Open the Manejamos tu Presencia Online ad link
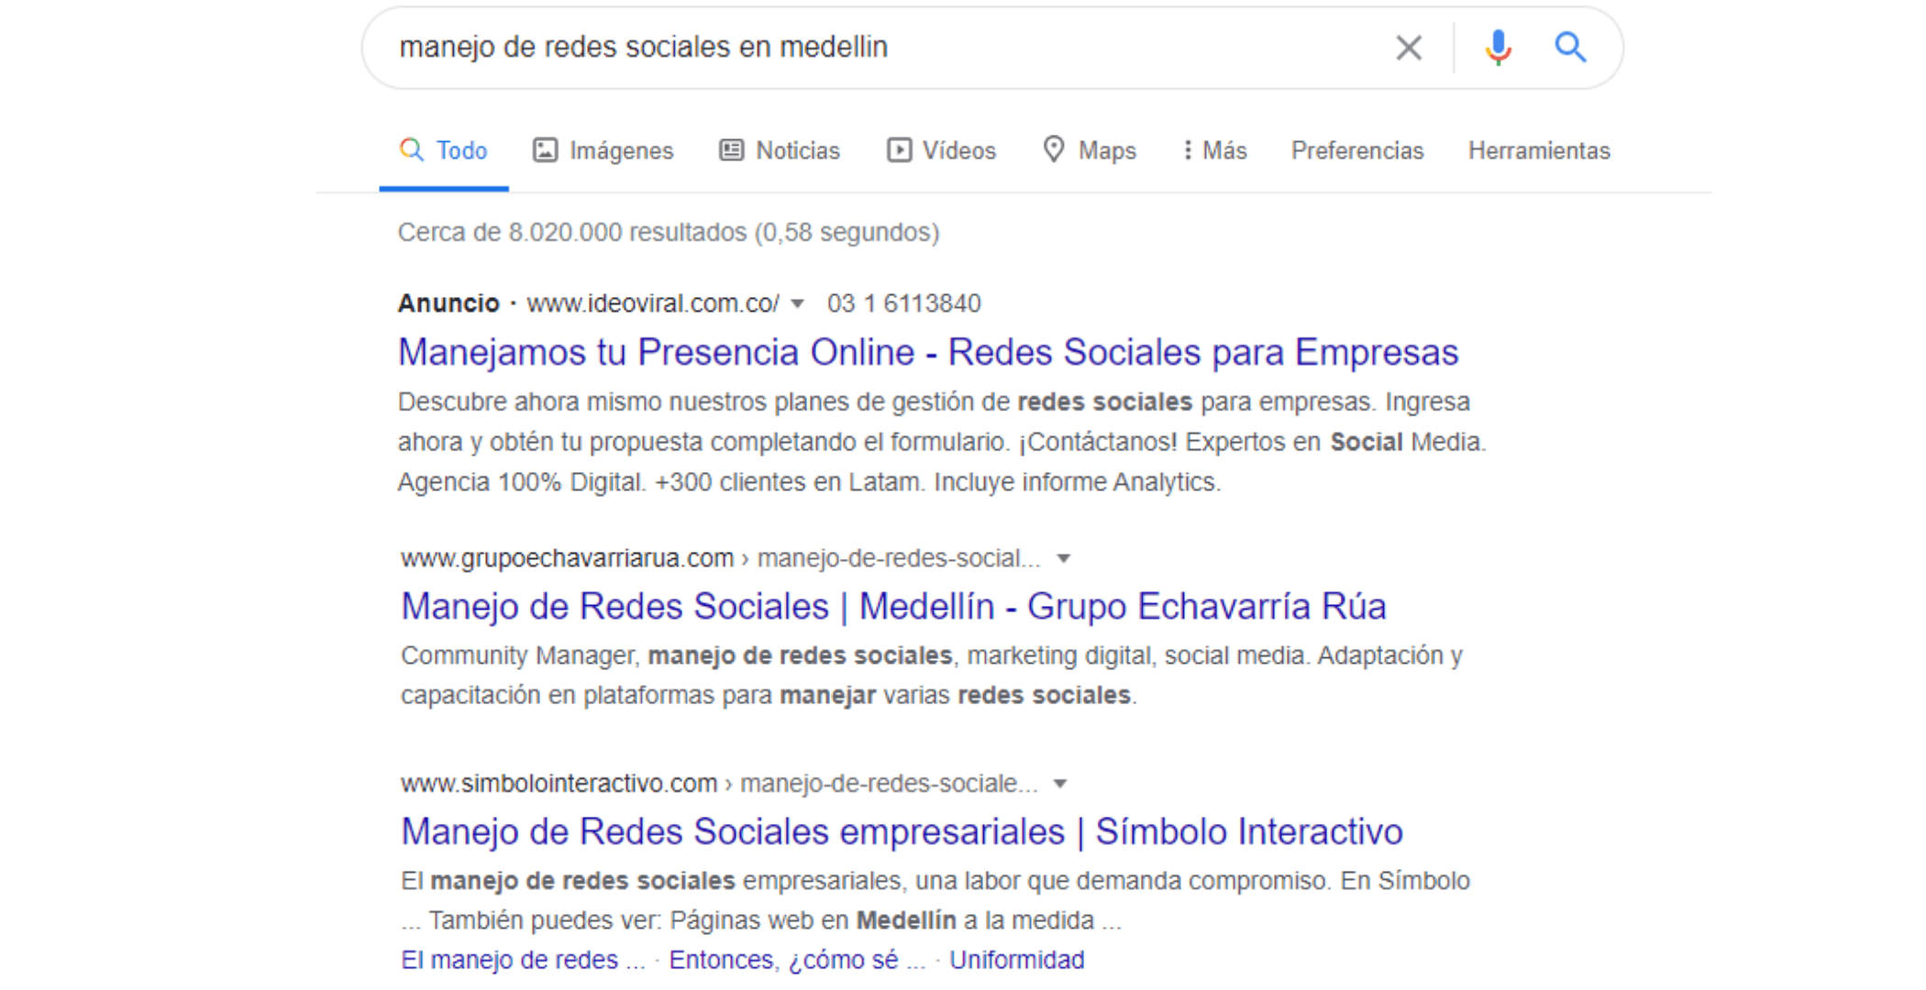The width and height of the screenshot is (1926, 990). coord(928,353)
